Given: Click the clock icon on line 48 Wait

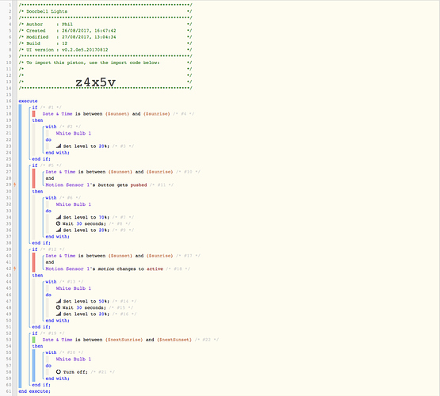Looking at the screenshot, I should click(x=58, y=307).
